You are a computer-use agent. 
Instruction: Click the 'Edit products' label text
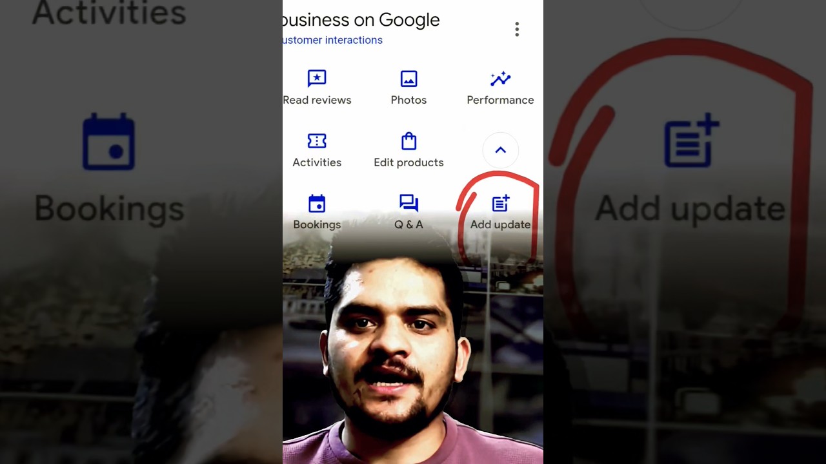[408, 162]
